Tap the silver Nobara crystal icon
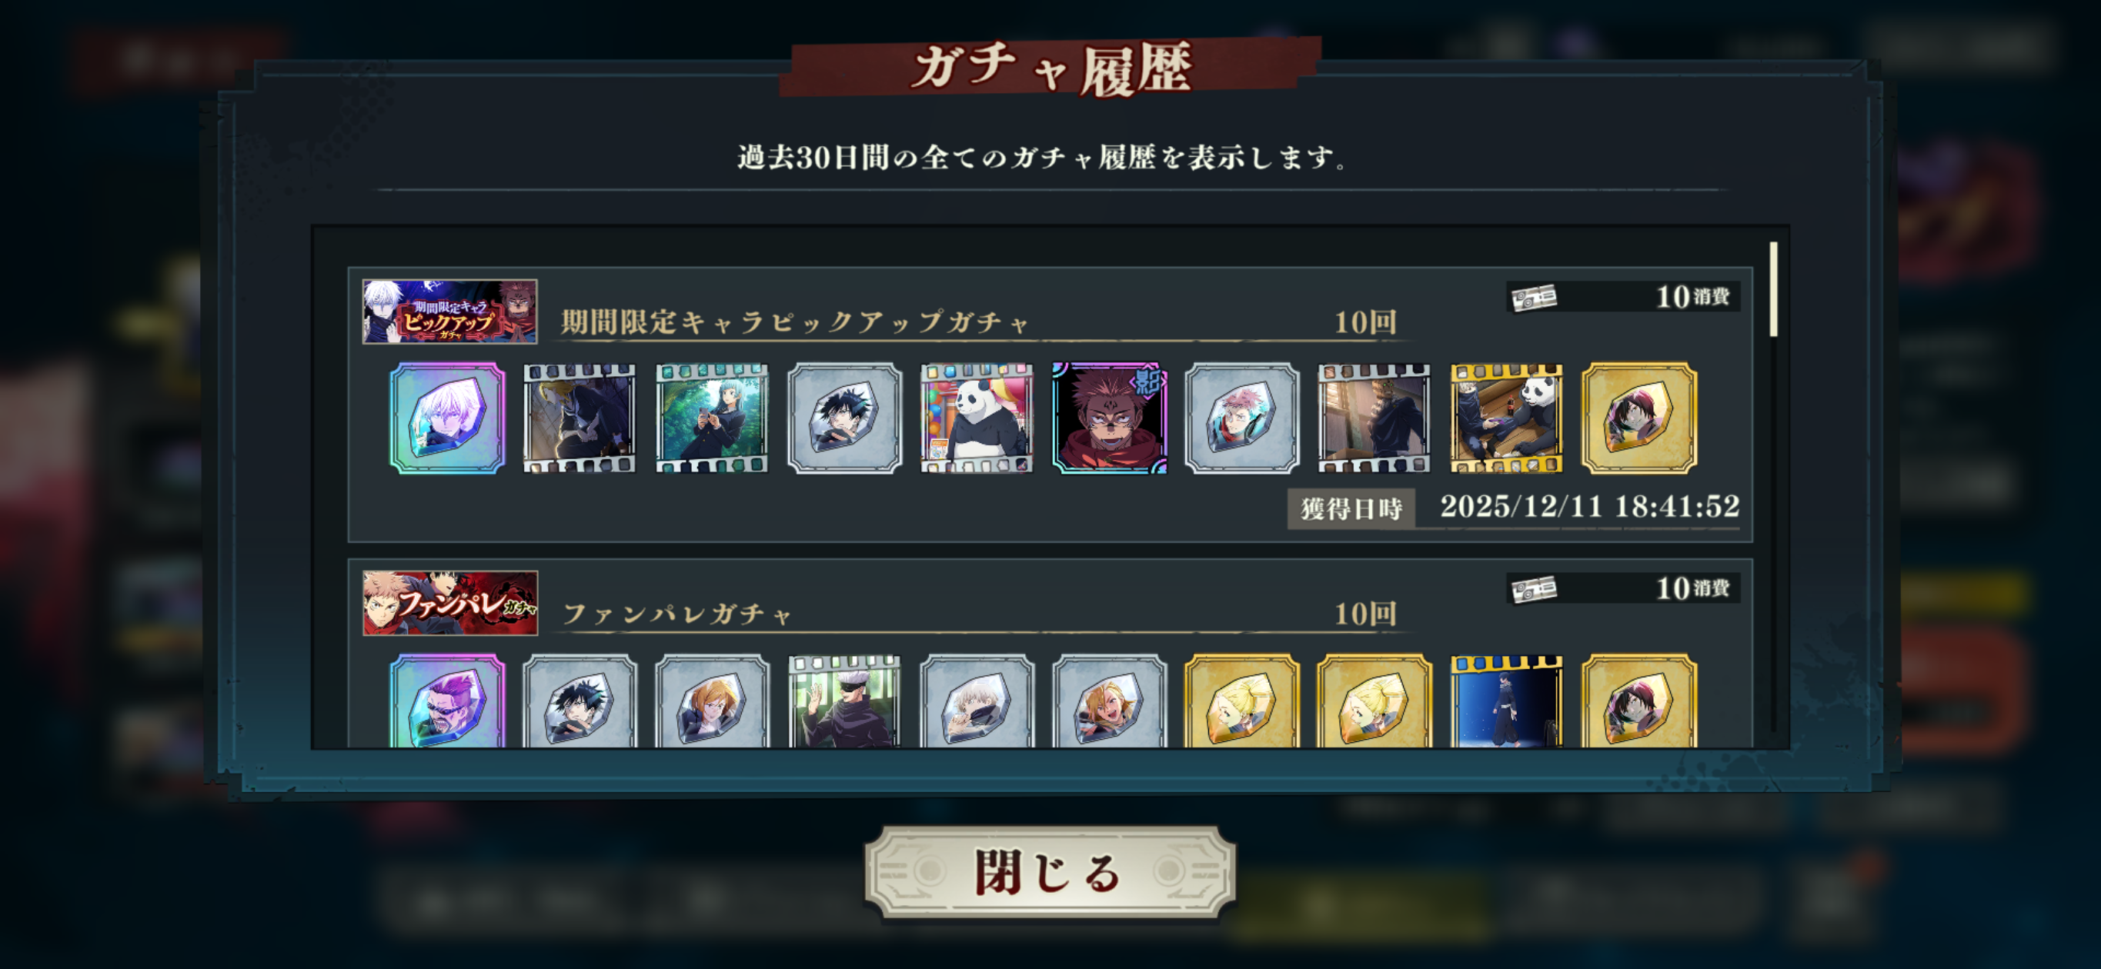This screenshot has width=2101, height=969. 712,701
